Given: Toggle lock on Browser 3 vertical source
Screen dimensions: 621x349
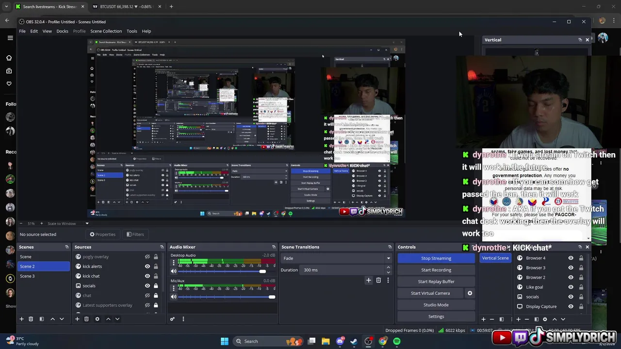Looking at the screenshot, I should [581, 268].
